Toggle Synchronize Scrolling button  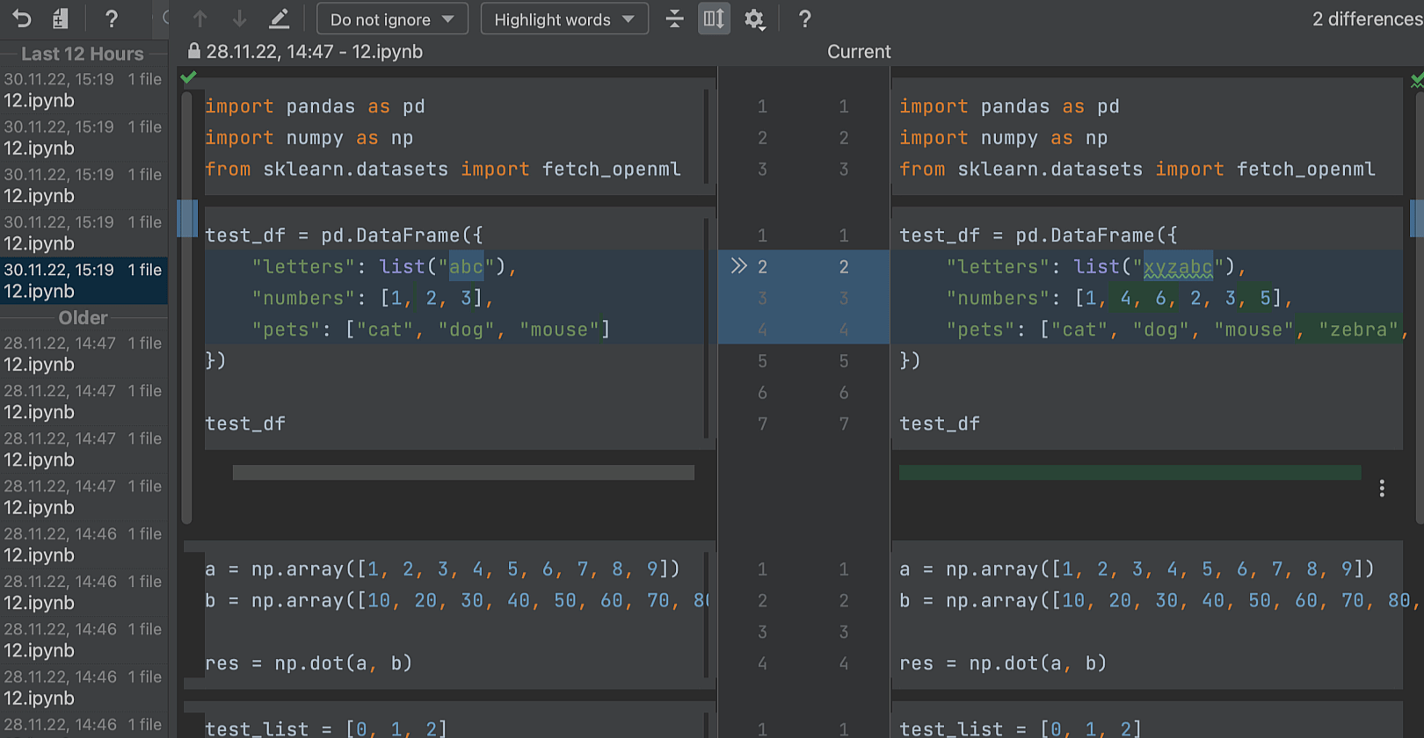[714, 18]
